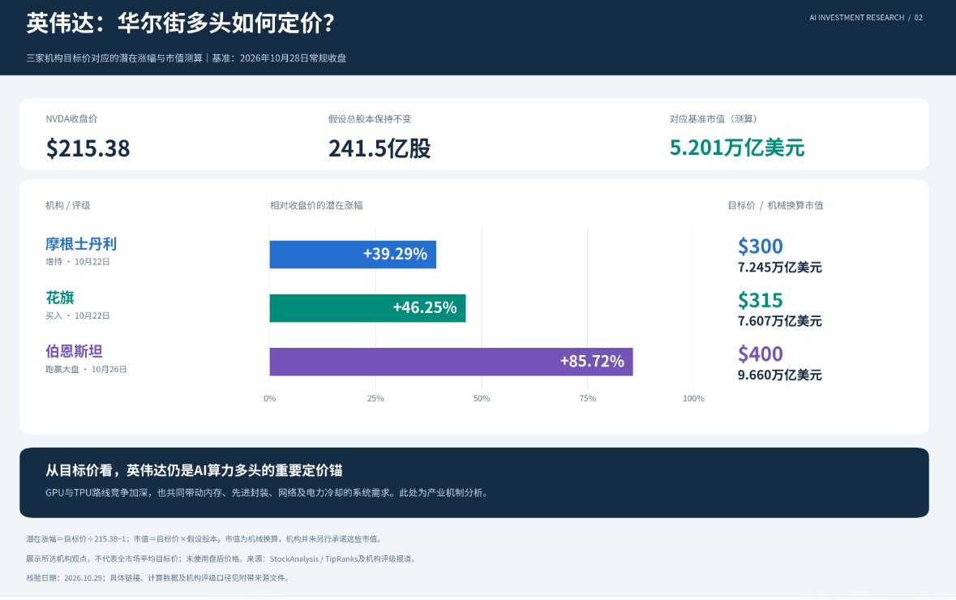Click the 25% axis label

click(x=375, y=399)
